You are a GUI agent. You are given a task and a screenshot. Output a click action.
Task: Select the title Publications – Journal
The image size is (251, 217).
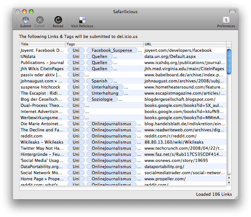click(x=42, y=62)
